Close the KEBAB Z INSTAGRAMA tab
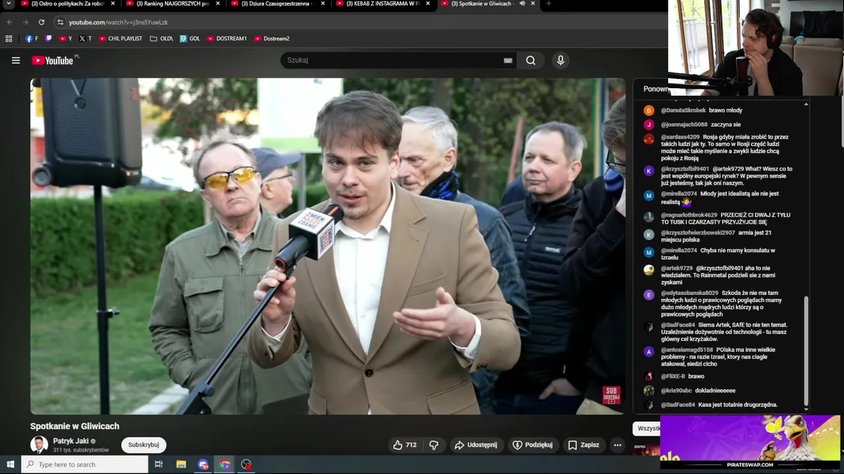Screen dimensions: 844x474 coord(427,4)
